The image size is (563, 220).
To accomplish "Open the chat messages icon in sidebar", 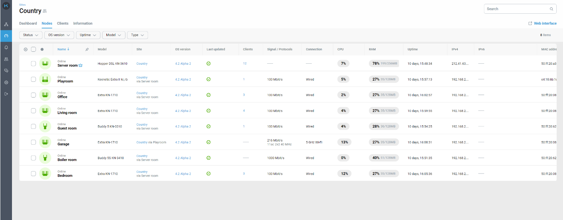I will click(6, 71).
